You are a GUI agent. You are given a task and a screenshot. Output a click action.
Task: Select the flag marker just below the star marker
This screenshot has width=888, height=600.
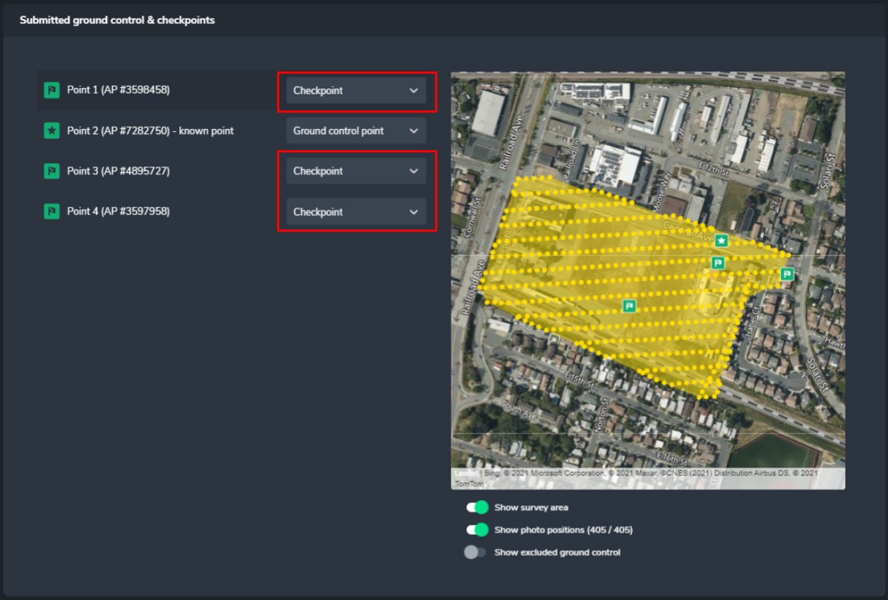click(718, 263)
